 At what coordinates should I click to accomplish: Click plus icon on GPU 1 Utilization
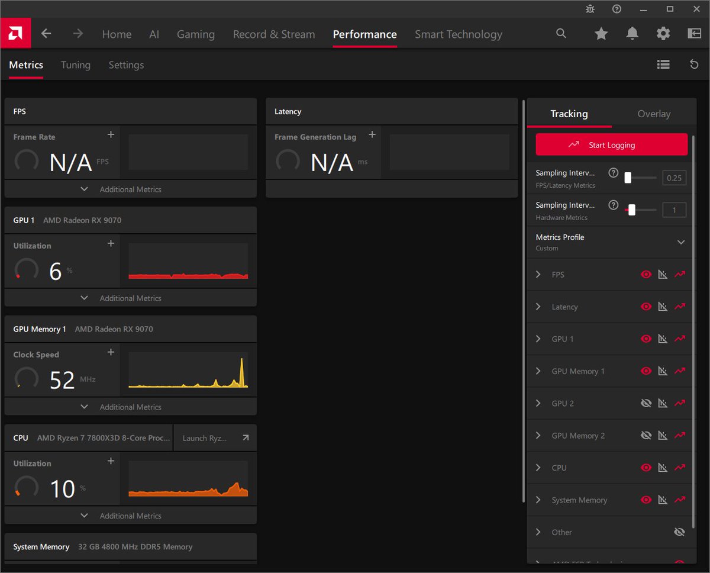[x=111, y=244]
